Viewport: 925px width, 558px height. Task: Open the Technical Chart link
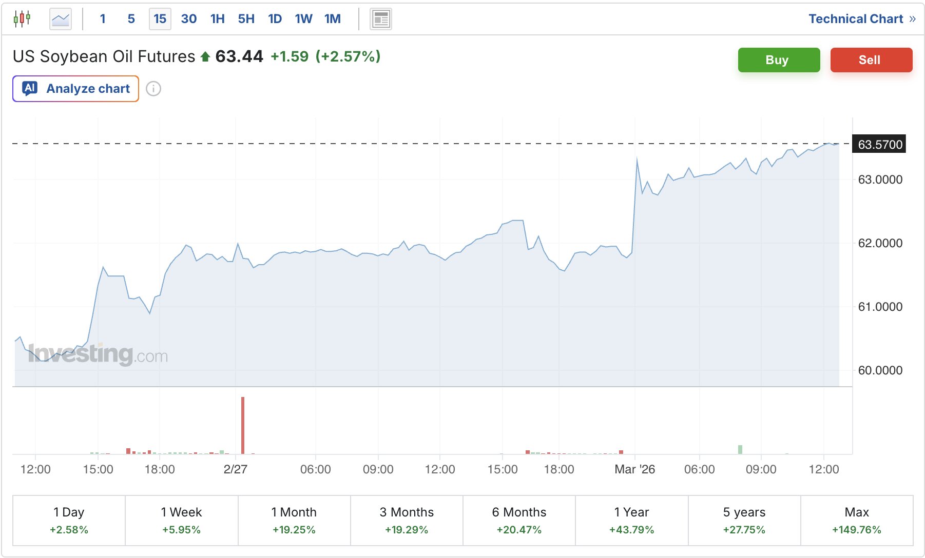click(x=861, y=19)
